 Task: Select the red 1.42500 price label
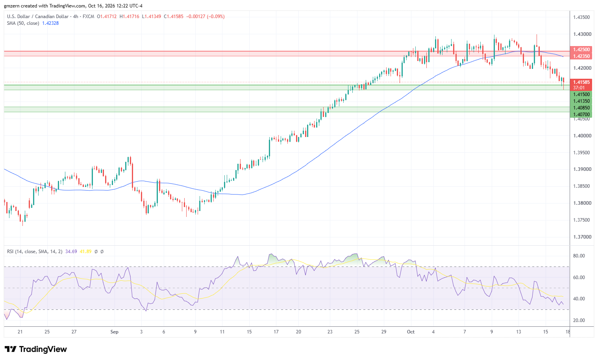coord(581,50)
